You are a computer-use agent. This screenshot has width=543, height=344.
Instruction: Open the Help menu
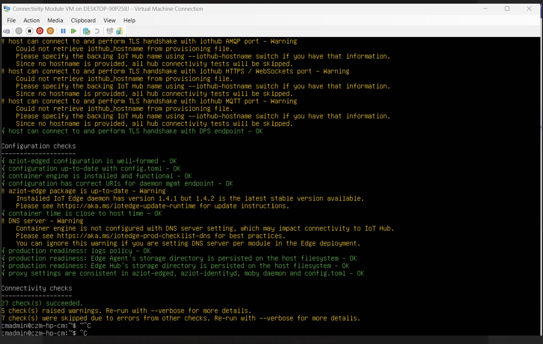tap(129, 21)
